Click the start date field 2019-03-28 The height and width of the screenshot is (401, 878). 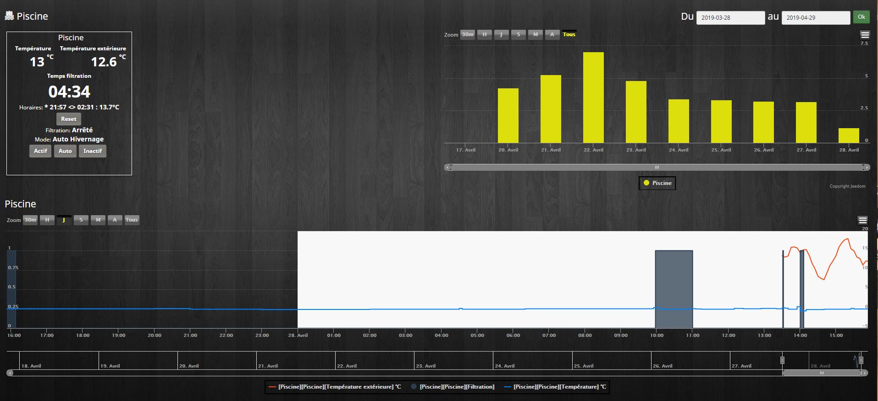click(x=730, y=18)
